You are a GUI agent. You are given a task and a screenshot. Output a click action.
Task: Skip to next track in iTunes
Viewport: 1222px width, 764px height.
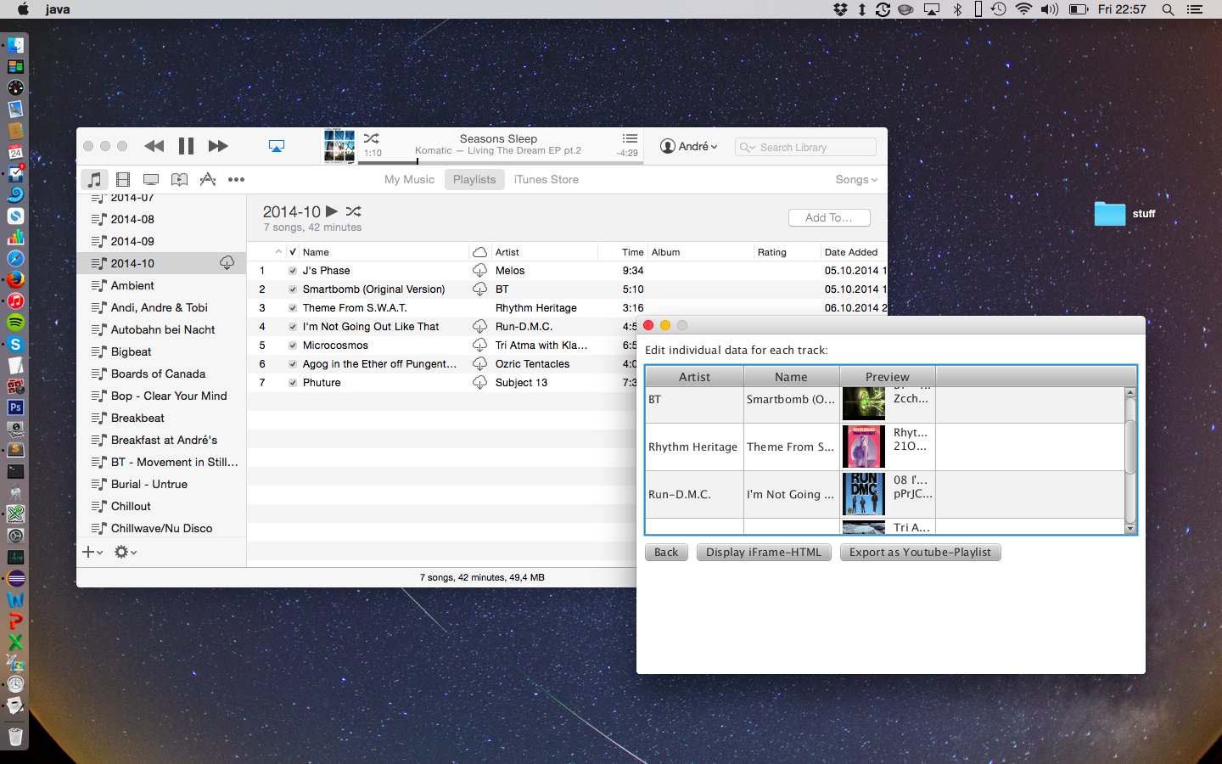click(x=218, y=146)
